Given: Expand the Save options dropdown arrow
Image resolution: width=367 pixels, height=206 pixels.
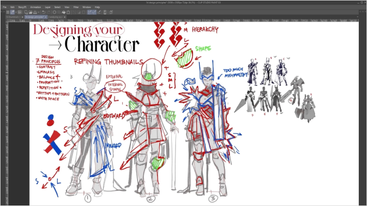Looking at the screenshot, I should tap(38, 12).
